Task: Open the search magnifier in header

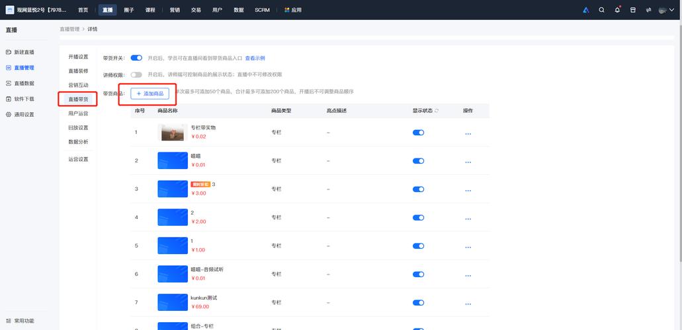Action: click(601, 10)
